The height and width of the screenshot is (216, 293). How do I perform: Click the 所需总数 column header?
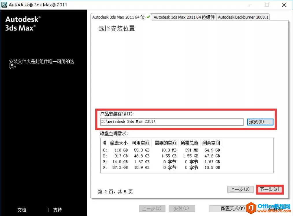click(189, 143)
